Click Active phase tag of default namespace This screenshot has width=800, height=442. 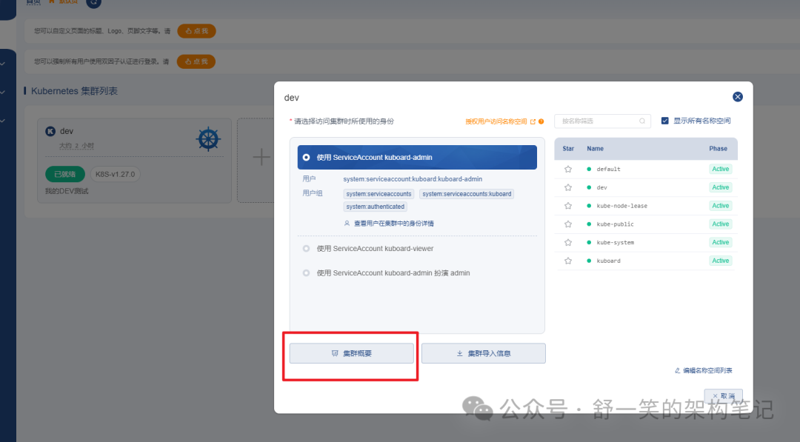pyautogui.click(x=721, y=170)
